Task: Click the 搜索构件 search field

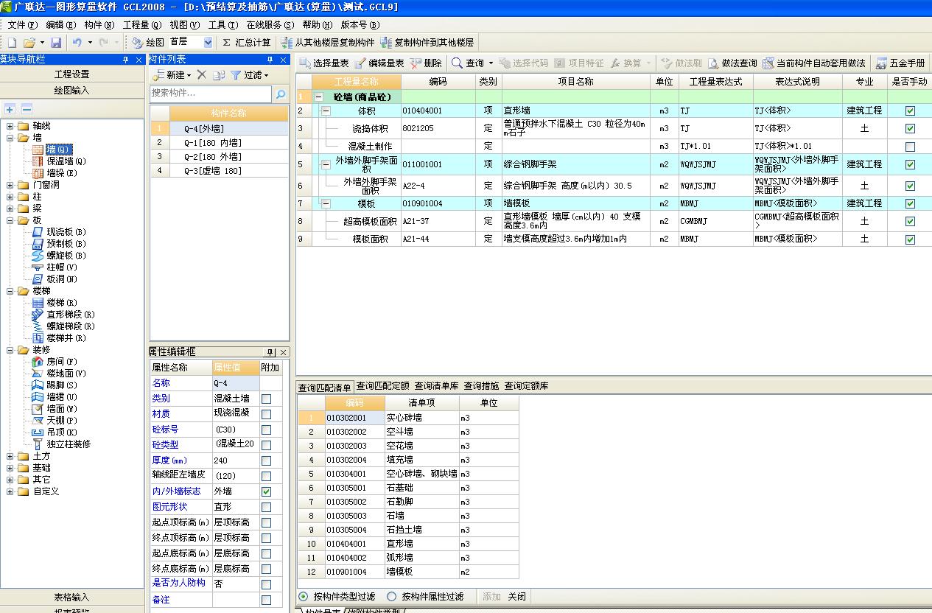Action: [211, 94]
